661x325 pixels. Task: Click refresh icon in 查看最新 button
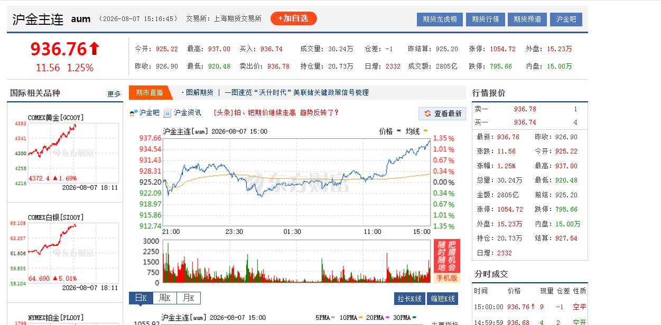(x=427, y=113)
